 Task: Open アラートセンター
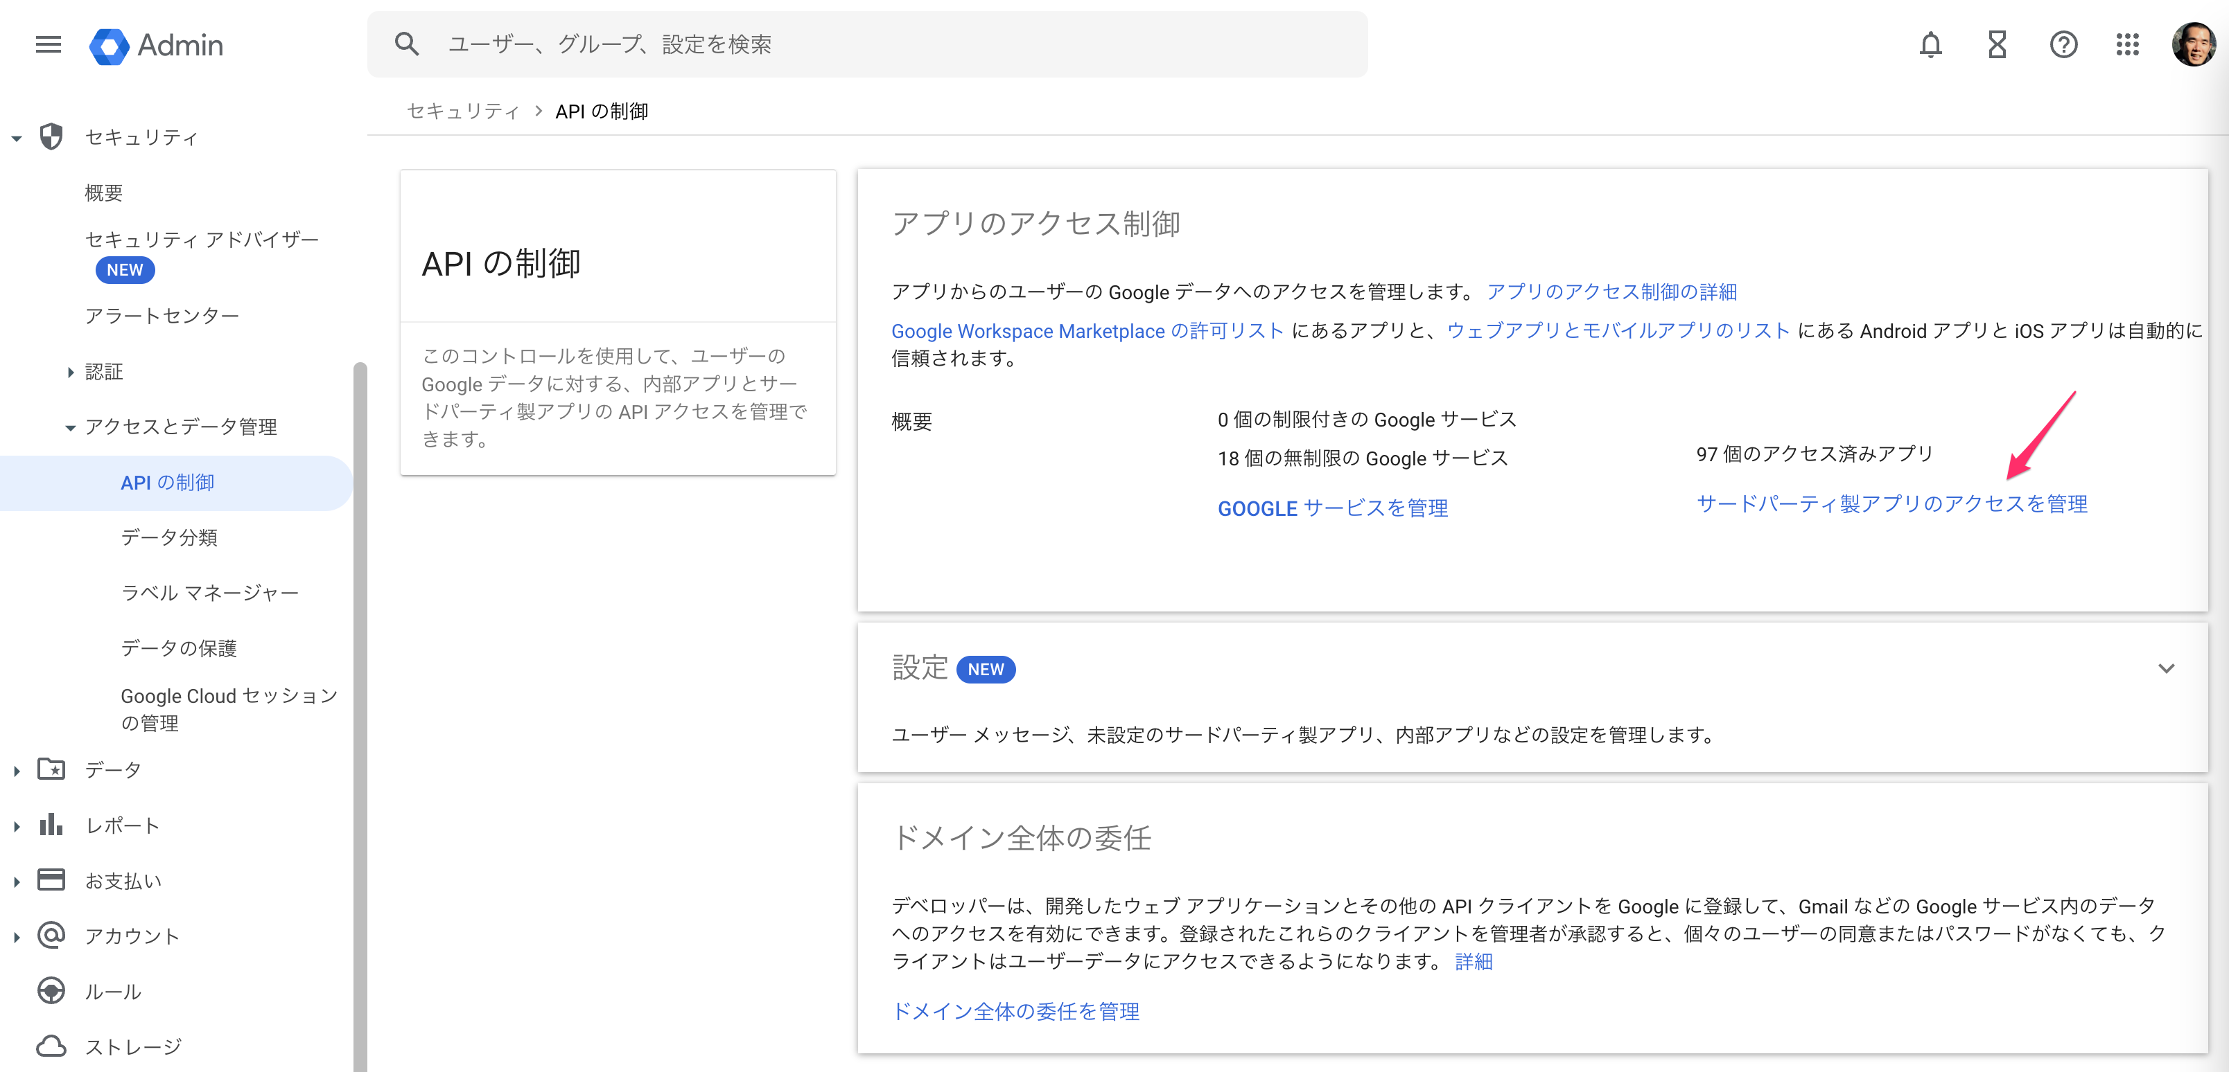point(161,316)
